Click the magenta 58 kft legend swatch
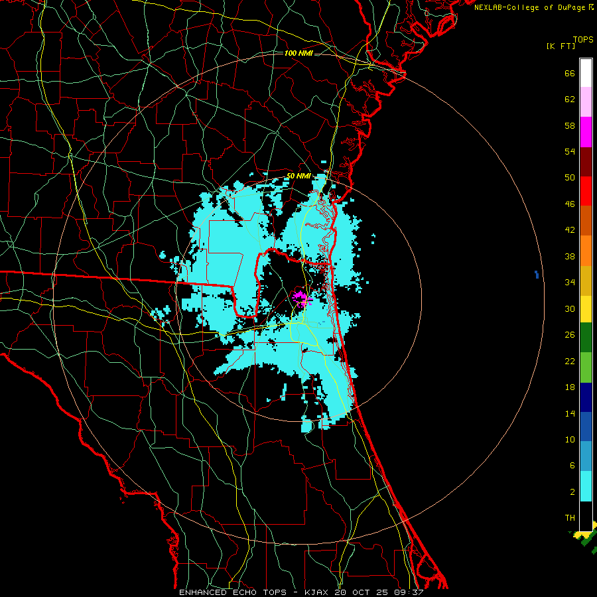Viewport: 597px width, 597px height. pos(586,132)
